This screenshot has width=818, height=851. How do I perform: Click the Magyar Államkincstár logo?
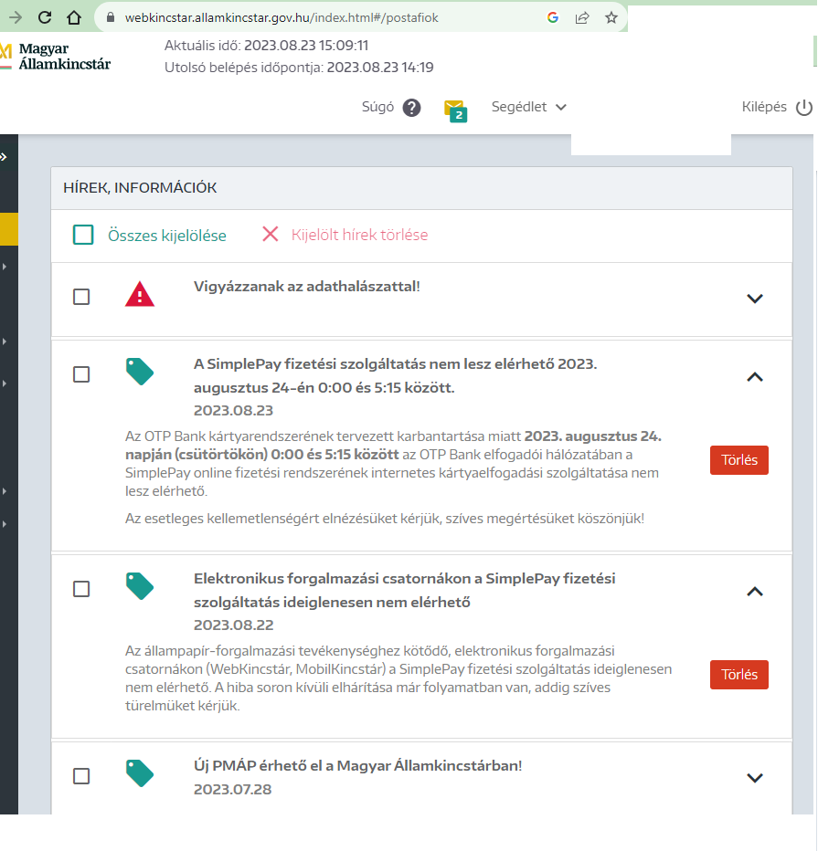55,56
